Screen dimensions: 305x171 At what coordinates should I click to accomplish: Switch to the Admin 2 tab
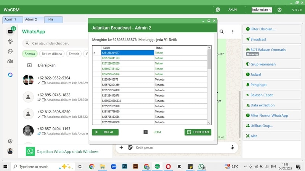pyautogui.click(x=34, y=19)
